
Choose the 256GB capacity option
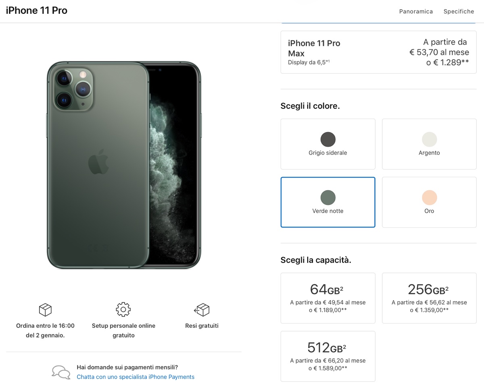(429, 298)
